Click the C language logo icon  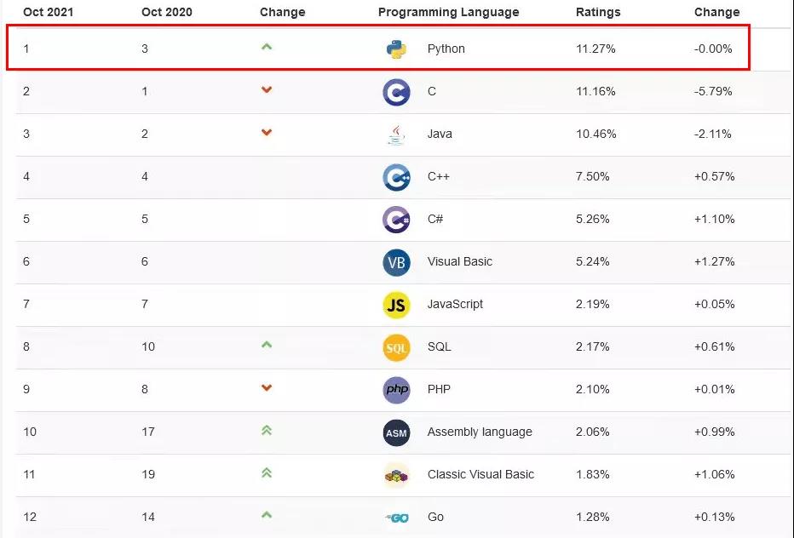(396, 92)
